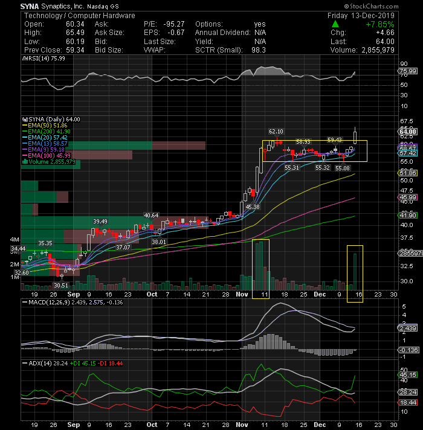Click the Options value yes
Image resolution: width=423 pixels, height=430 pixels.
coord(260,24)
